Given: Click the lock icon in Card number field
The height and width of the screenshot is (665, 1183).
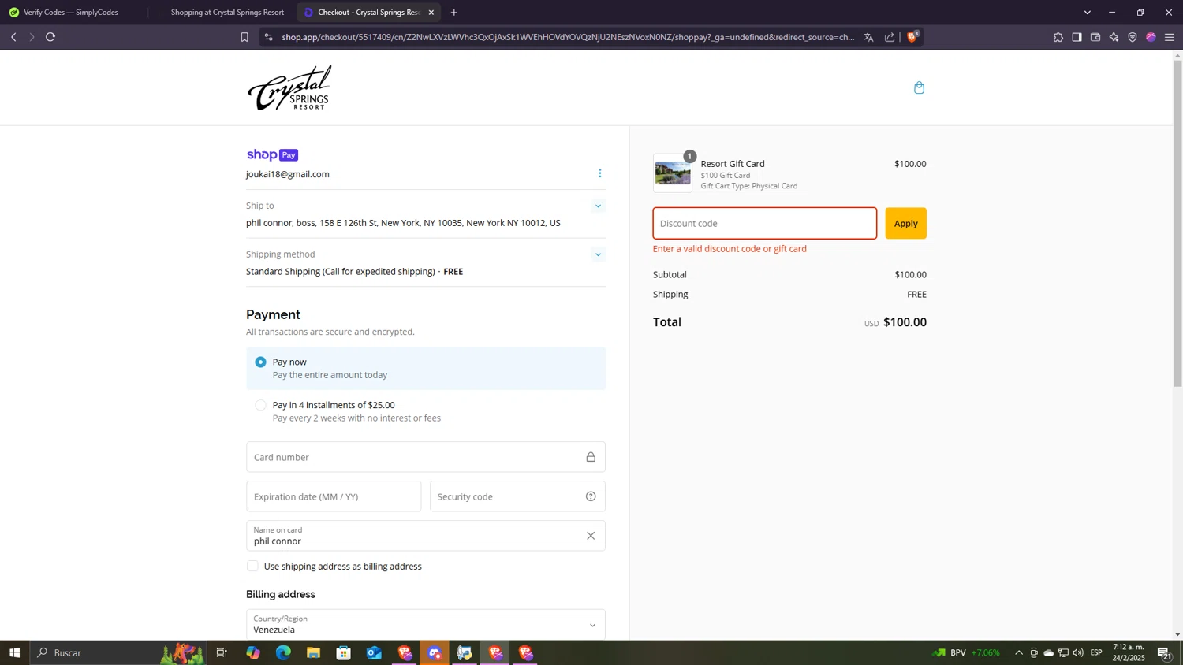Looking at the screenshot, I should pos(591,457).
